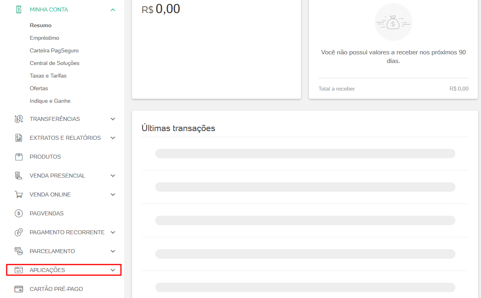Click the PagVendas dollar circle icon
The height and width of the screenshot is (298, 481).
tap(19, 213)
